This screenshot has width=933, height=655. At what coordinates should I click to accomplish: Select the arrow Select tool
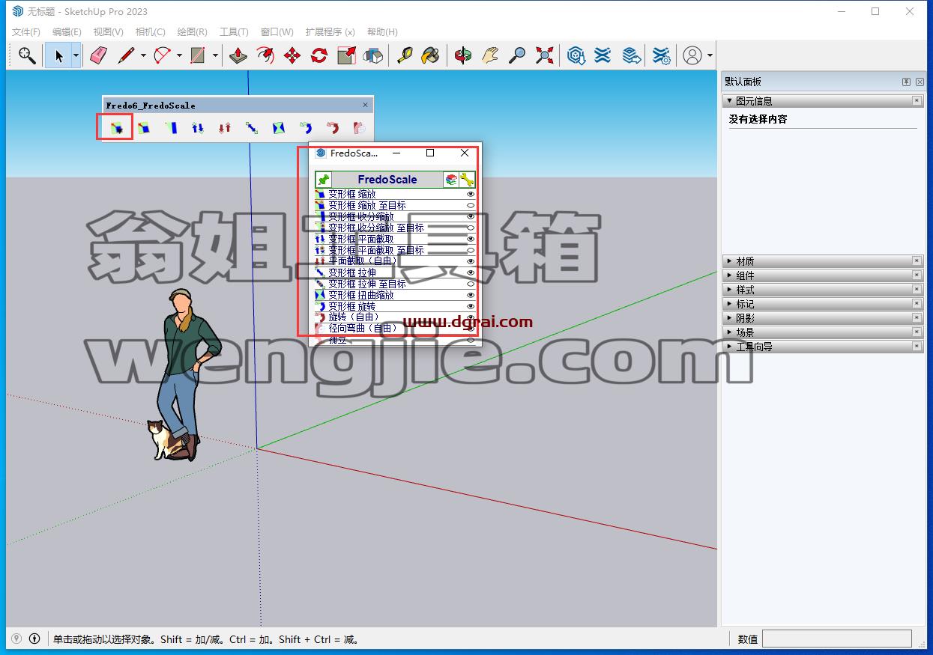(58, 55)
